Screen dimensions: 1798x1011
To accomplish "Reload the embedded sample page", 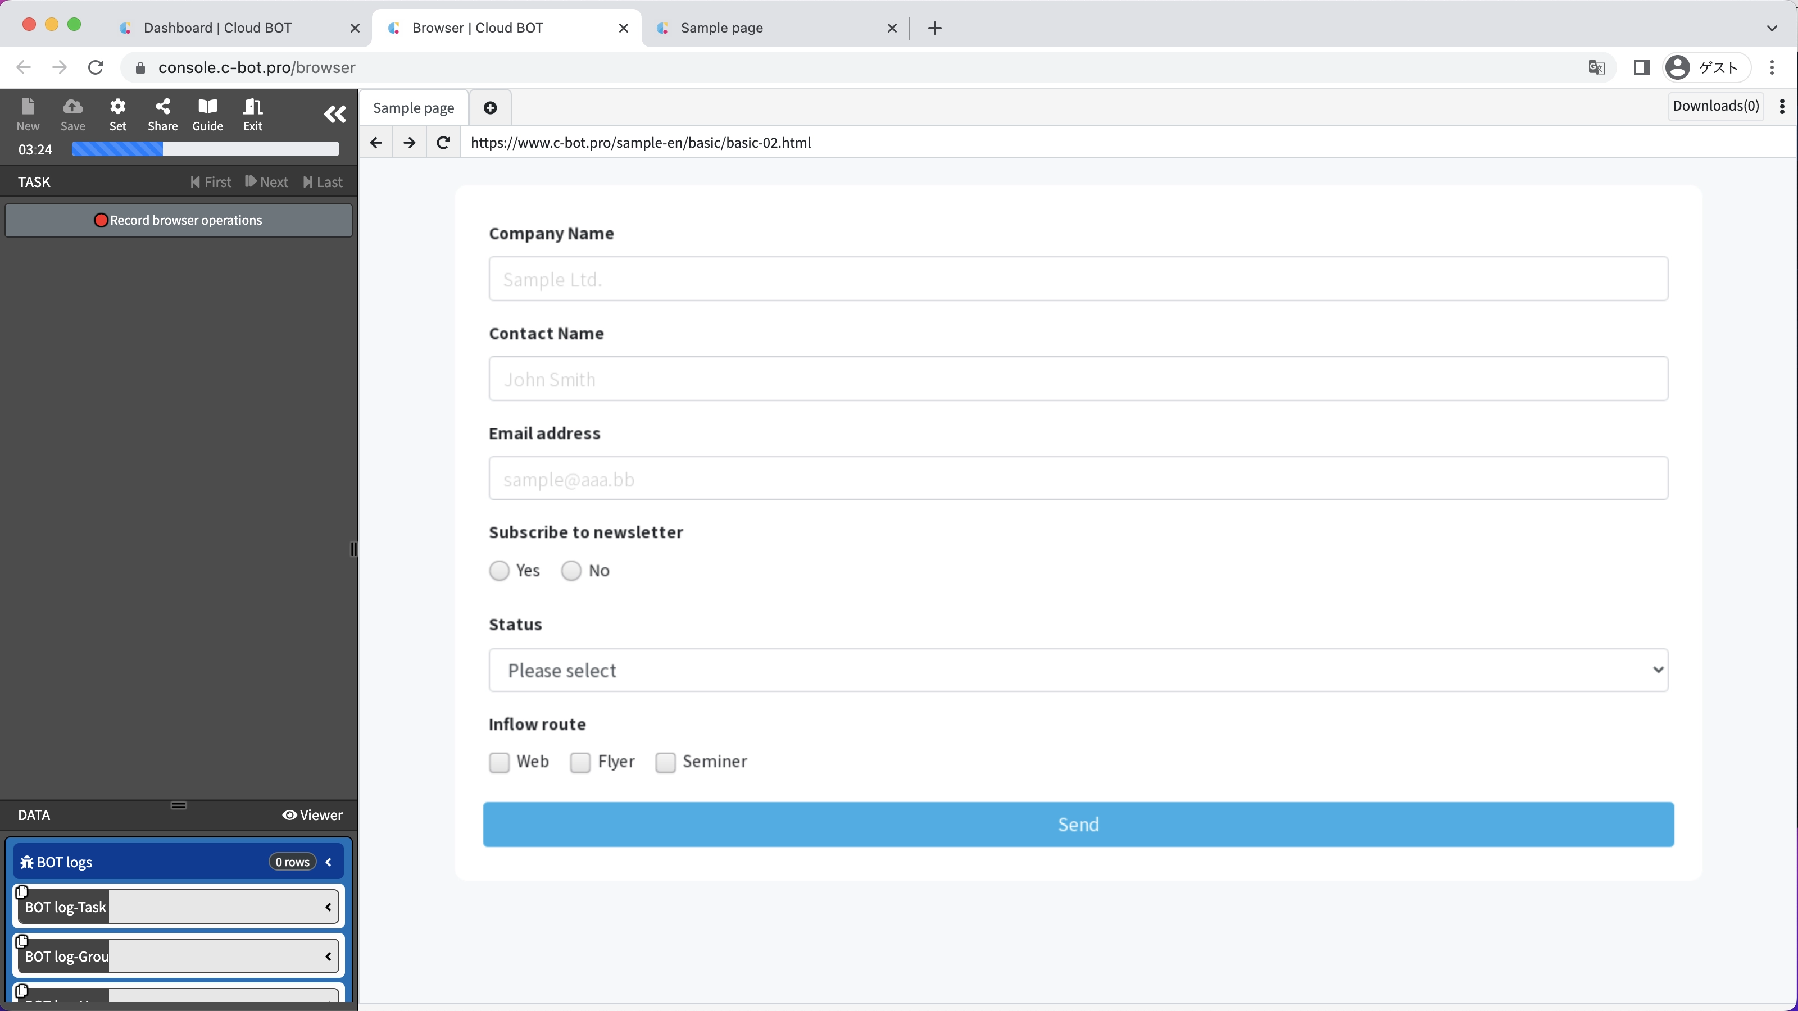I will pyautogui.click(x=443, y=142).
